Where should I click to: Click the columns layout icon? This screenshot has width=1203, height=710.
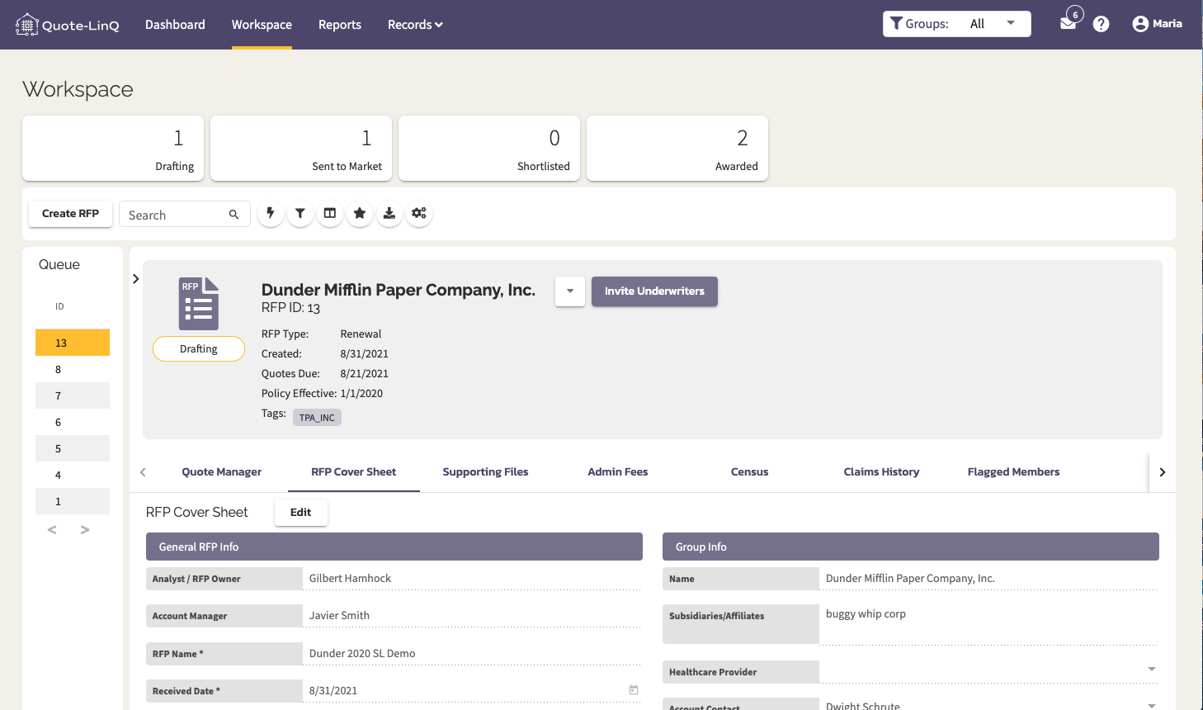(x=330, y=214)
